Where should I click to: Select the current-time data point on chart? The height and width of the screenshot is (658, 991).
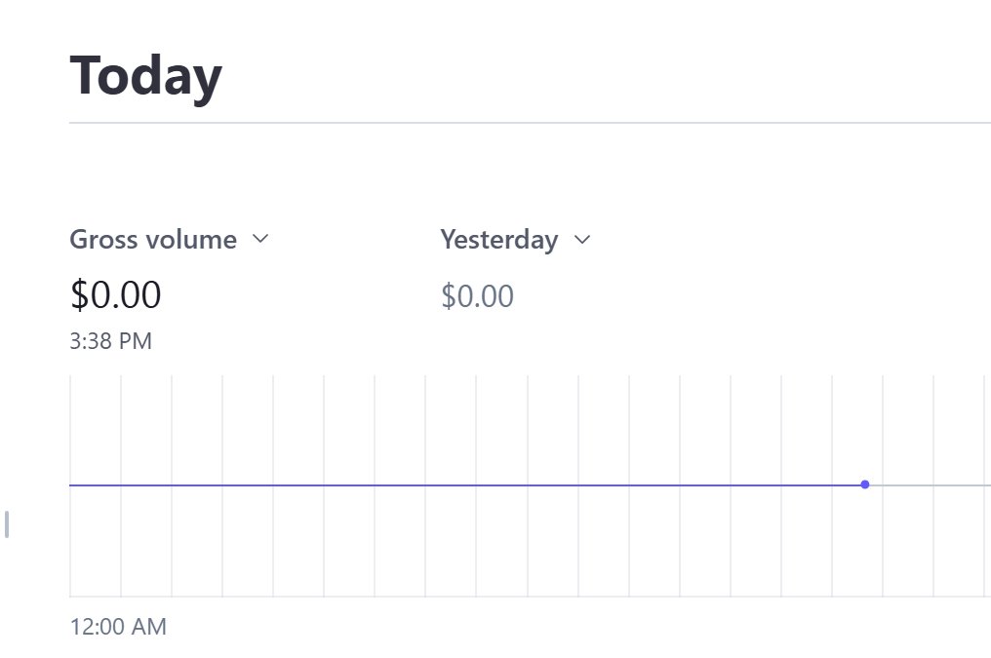[x=864, y=484]
